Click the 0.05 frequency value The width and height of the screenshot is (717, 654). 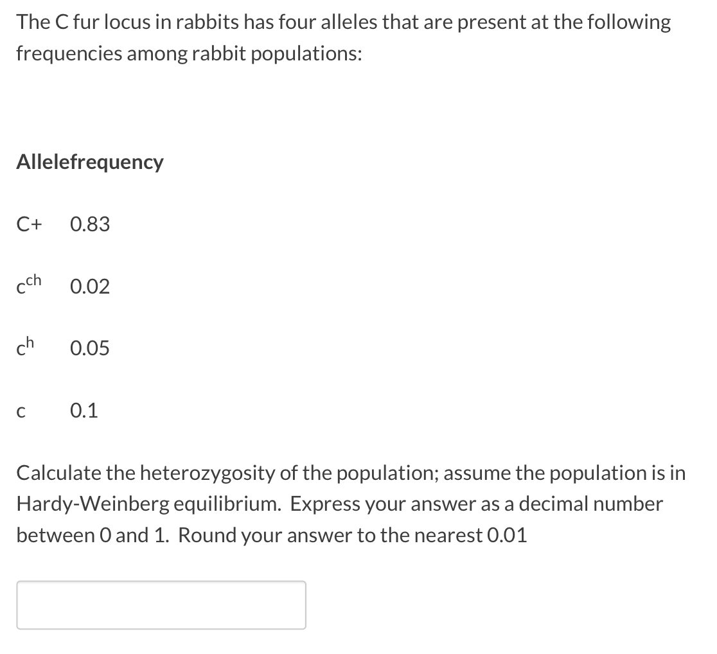(x=89, y=349)
